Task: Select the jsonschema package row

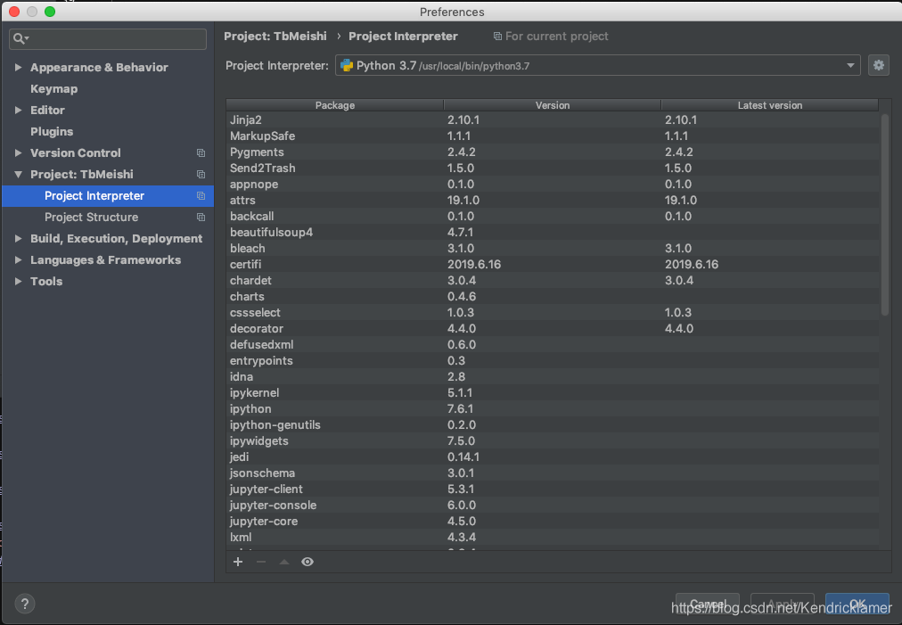Action: point(553,473)
